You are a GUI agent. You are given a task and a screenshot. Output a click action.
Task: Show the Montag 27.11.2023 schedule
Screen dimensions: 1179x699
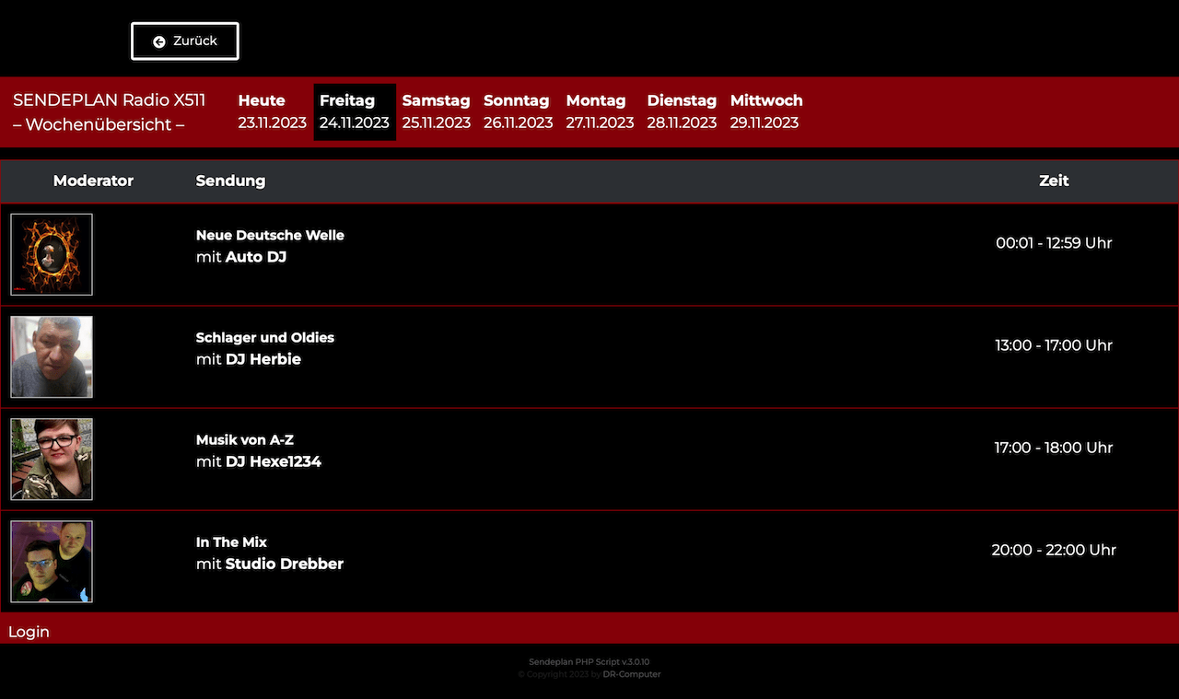pyautogui.click(x=600, y=111)
